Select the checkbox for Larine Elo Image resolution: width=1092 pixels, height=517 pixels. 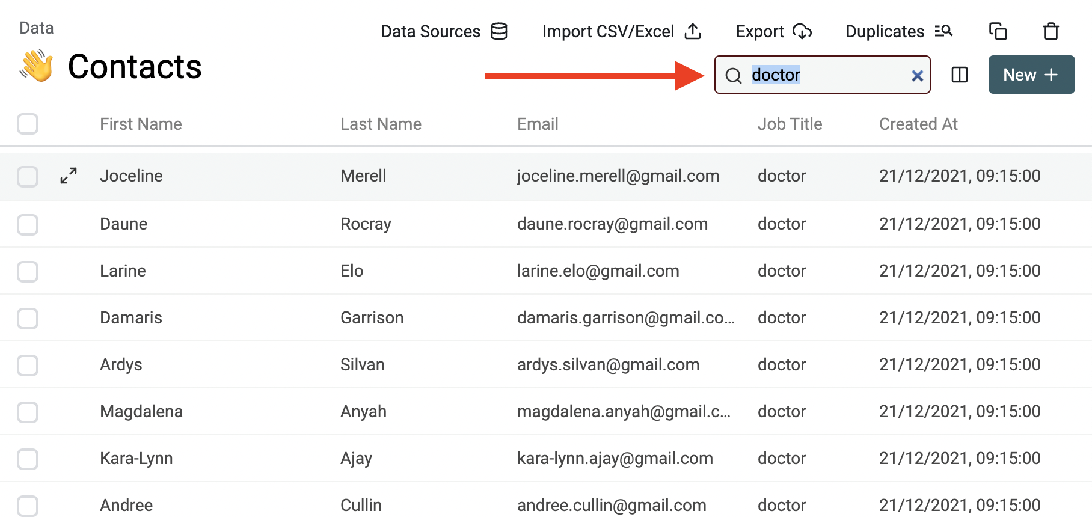[28, 272]
